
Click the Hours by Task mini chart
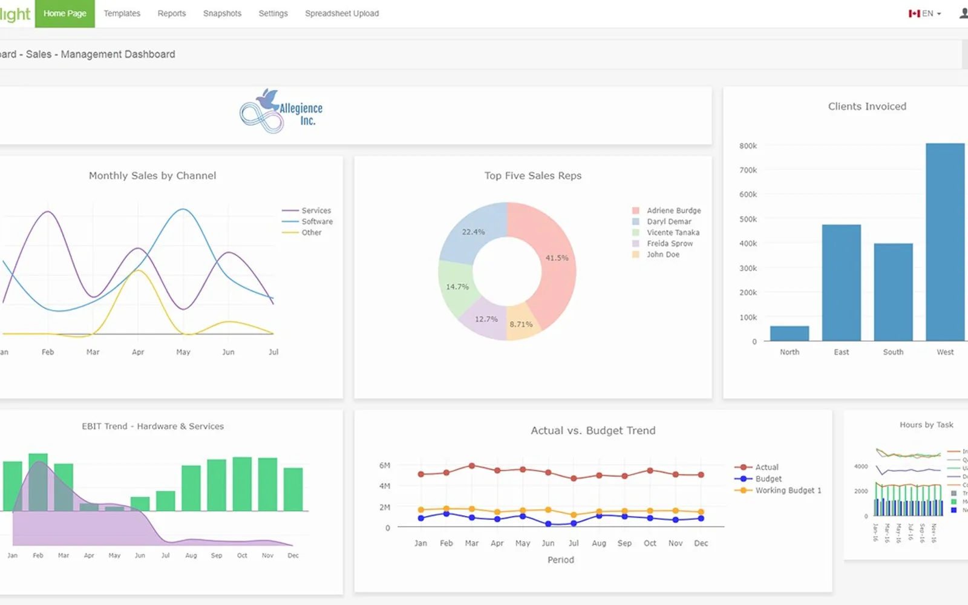907,482
